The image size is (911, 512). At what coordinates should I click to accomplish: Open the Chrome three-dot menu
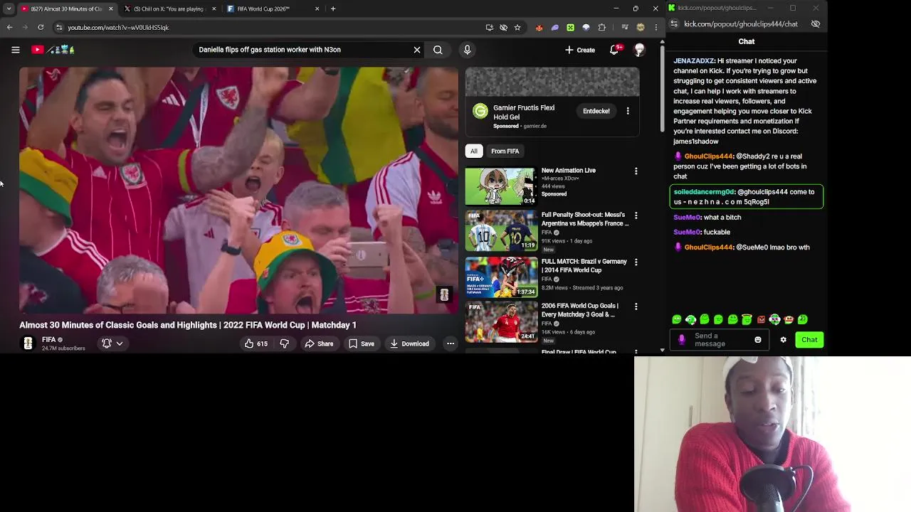[x=655, y=27]
